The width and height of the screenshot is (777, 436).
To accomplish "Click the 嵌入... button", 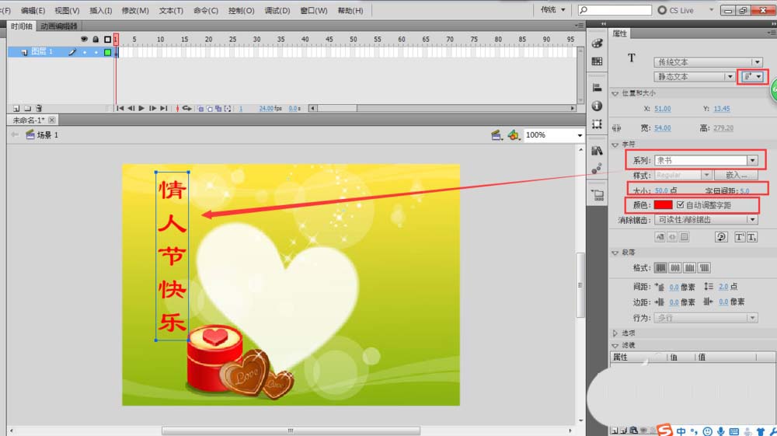I will 737,176.
